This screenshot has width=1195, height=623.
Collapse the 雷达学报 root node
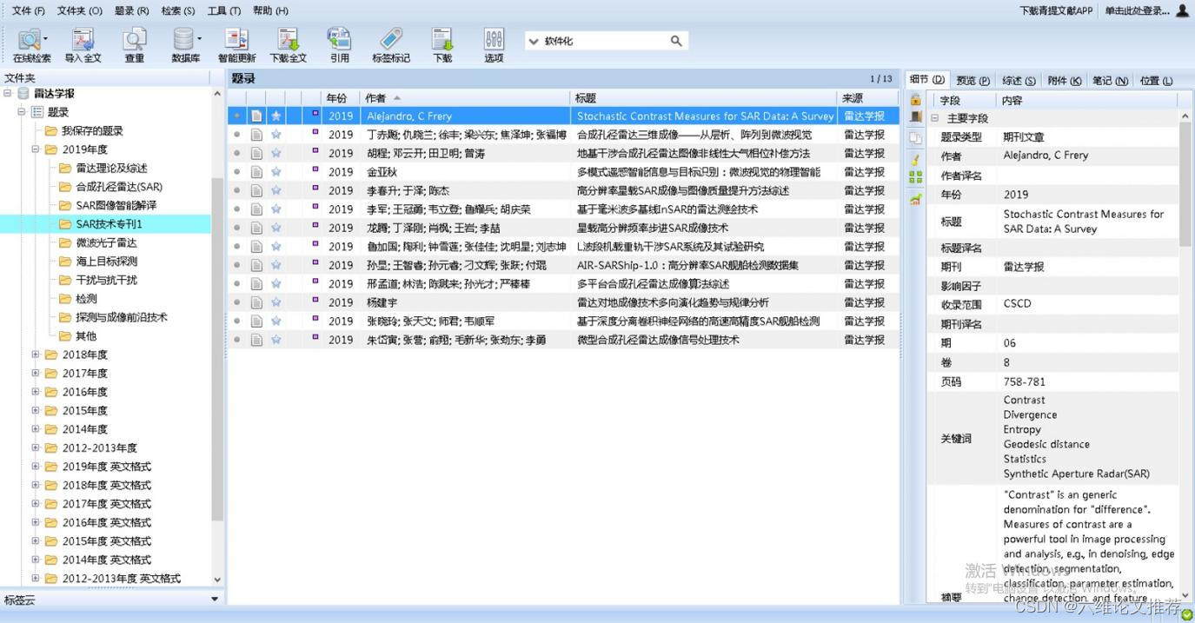tap(8, 93)
